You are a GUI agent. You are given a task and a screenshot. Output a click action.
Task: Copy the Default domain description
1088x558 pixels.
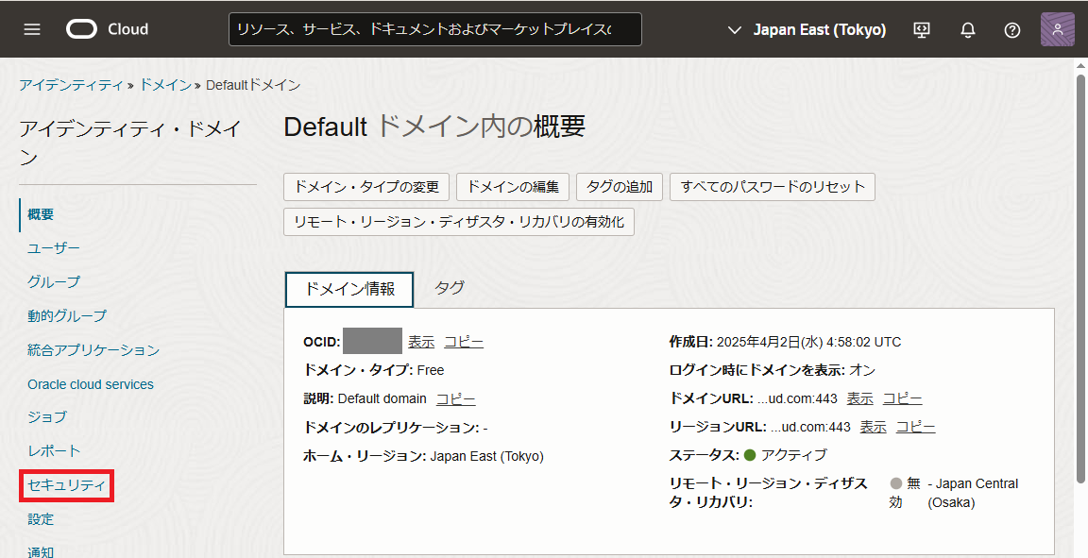coord(456,399)
